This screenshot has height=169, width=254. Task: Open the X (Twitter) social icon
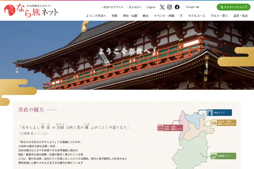[x=162, y=7]
